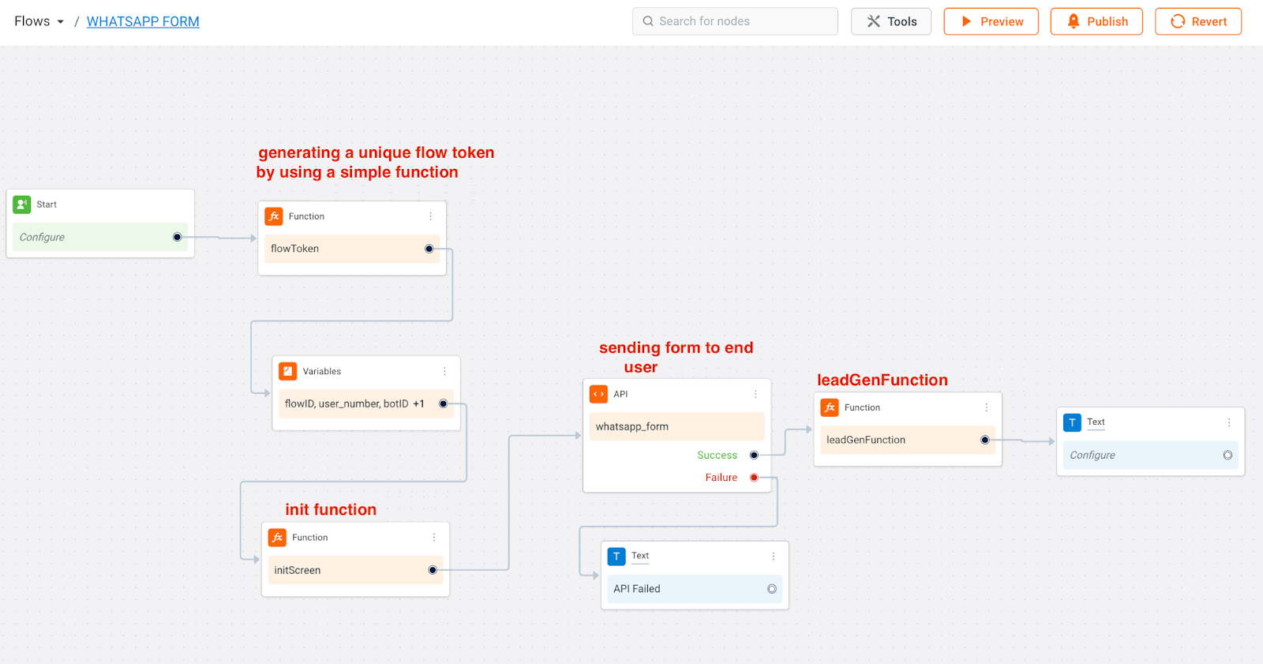The image size is (1263, 664).
Task: Focus the Search for nodes field
Action: click(735, 21)
